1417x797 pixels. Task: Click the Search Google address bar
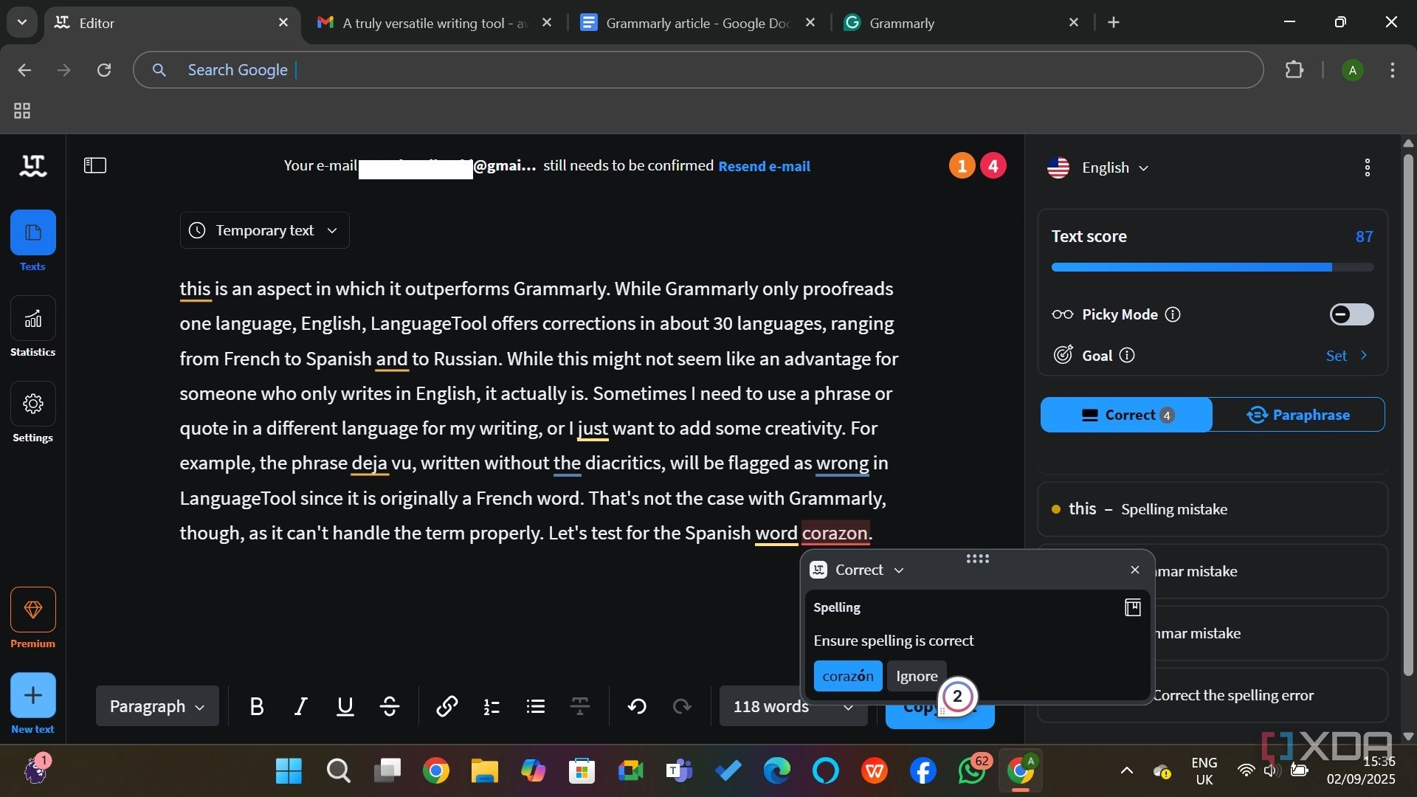pyautogui.click(x=698, y=70)
